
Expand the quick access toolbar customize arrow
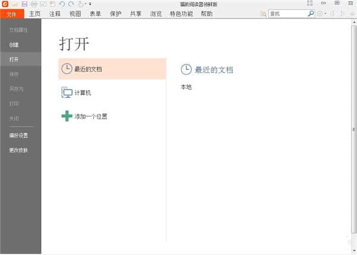(90, 4)
